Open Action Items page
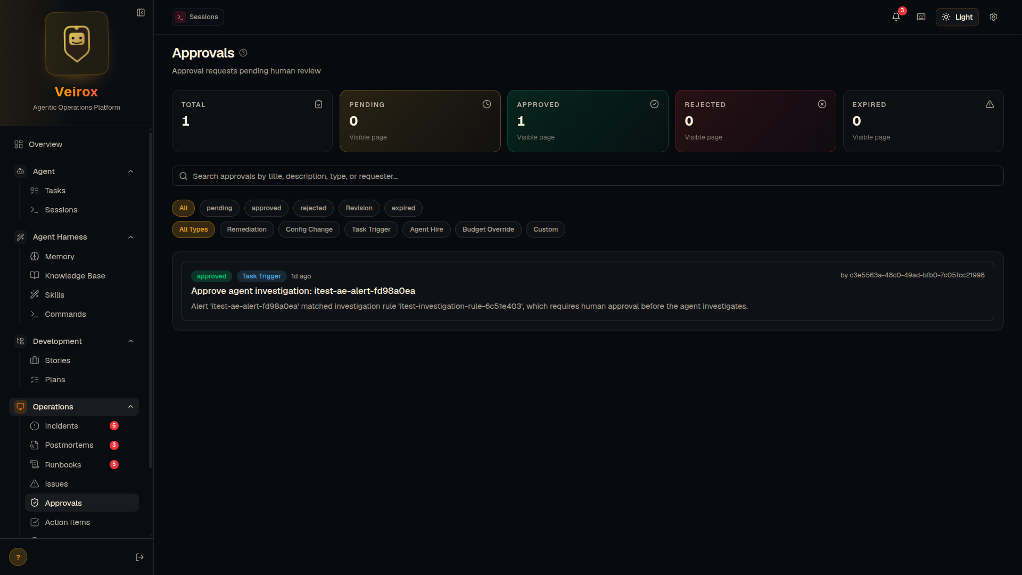Screen dimensions: 1022x575 tap(82, 522)
